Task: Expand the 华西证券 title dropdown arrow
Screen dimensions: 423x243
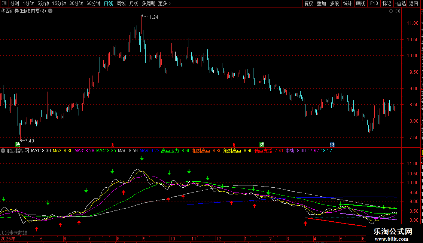Action: (x=50, y=11)
